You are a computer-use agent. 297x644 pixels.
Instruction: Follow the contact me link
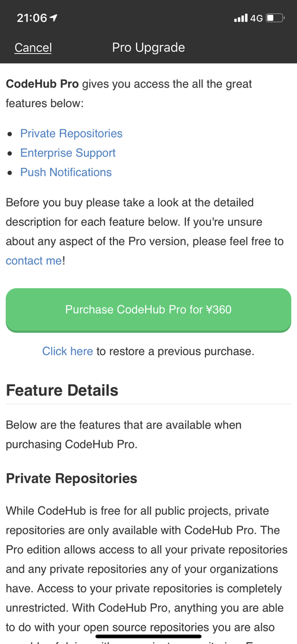pyautogui.click(x=34, y=260)
